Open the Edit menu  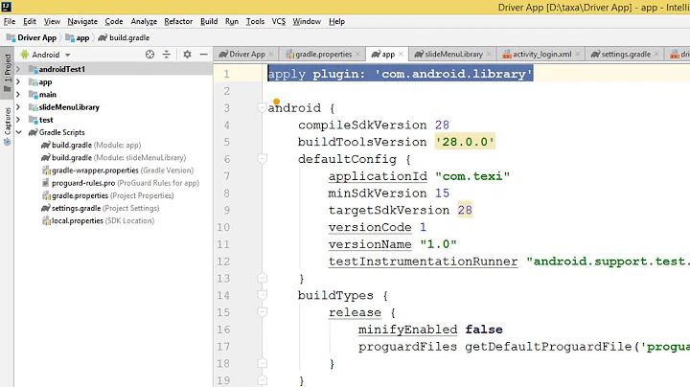tap(30, 21)
